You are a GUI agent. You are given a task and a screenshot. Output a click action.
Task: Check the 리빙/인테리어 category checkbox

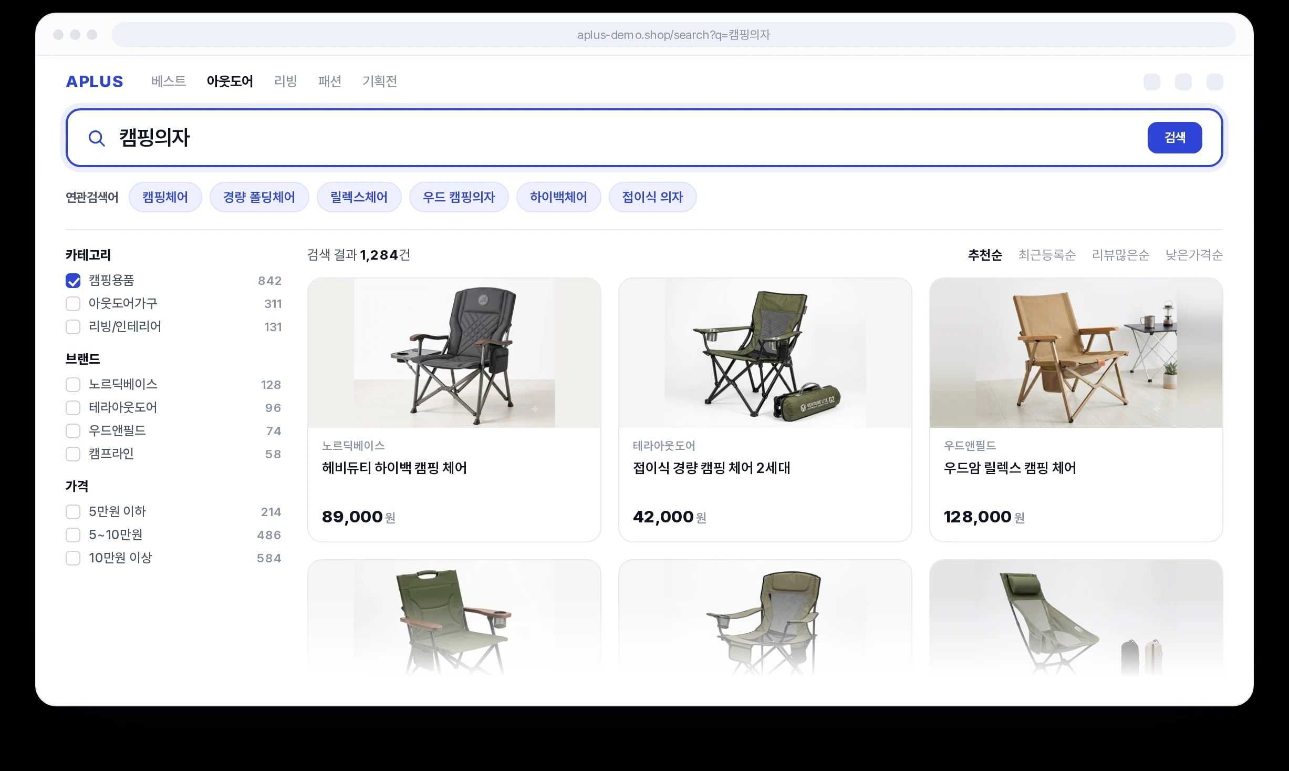coord(73,327)
